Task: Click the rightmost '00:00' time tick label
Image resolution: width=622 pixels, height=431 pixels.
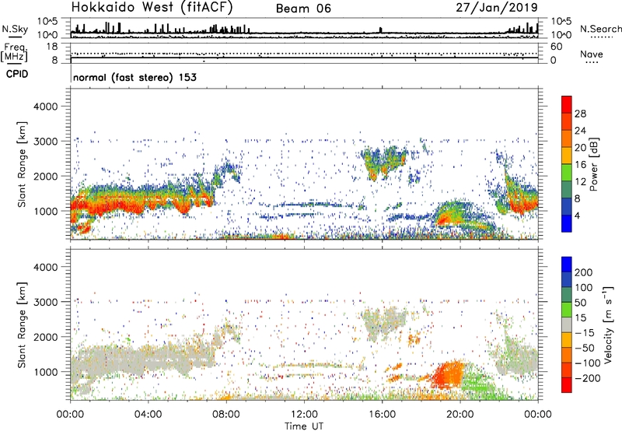Action: tap(537, 415)
